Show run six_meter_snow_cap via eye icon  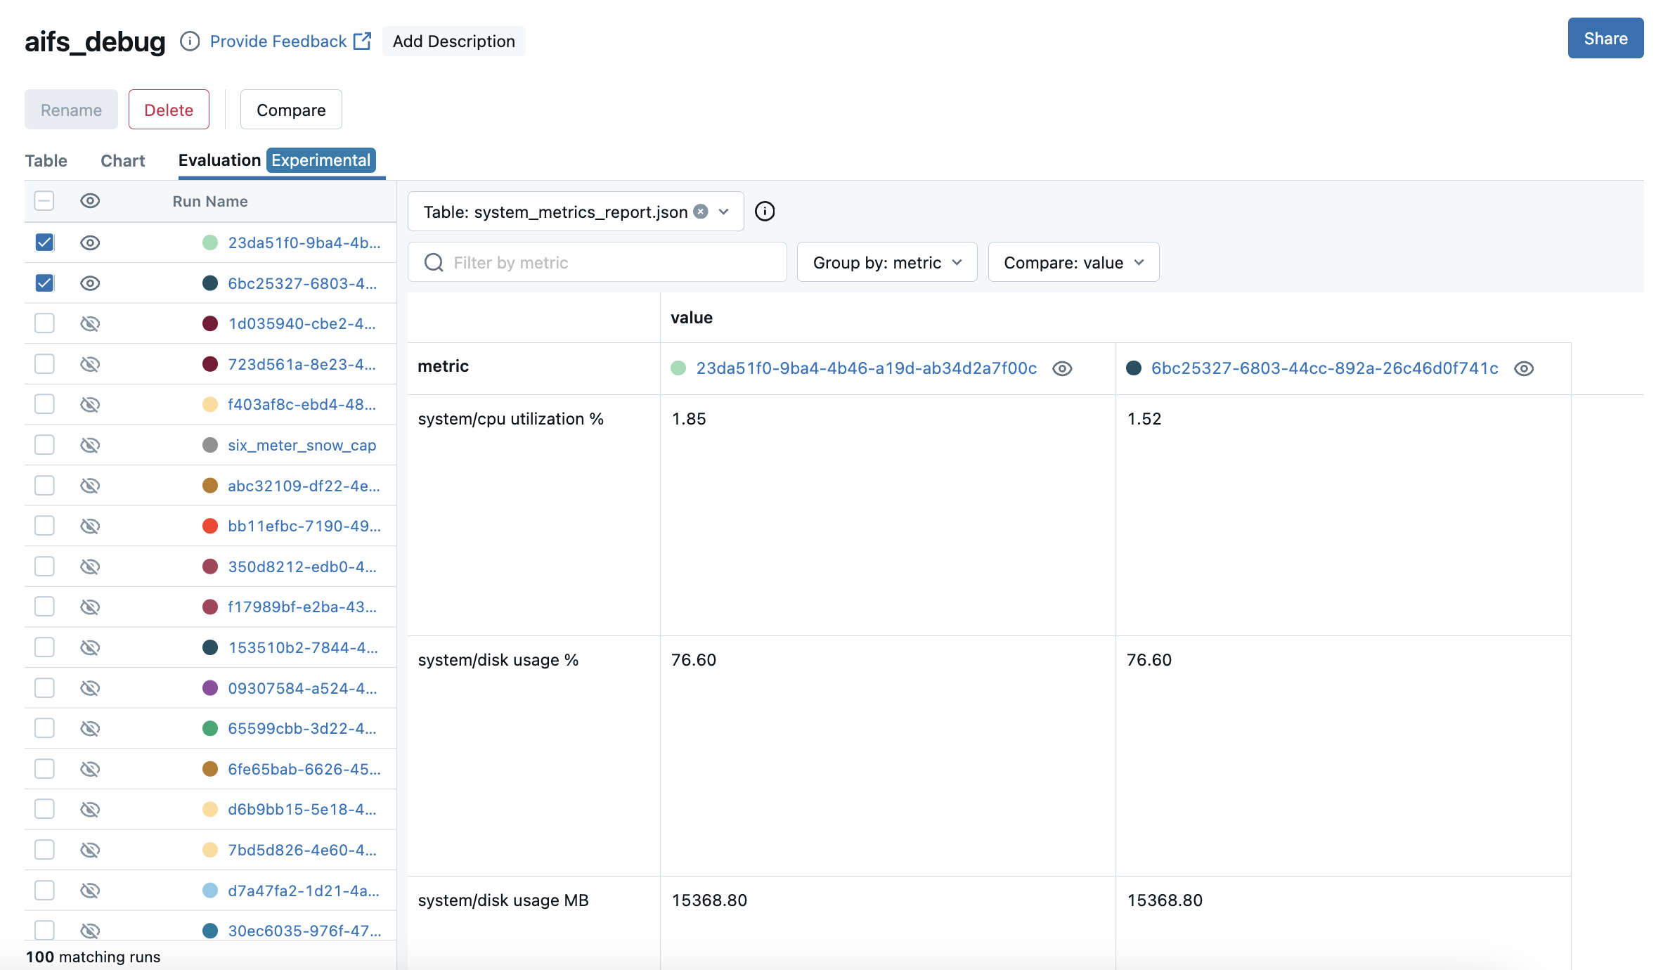pyautogui.click(x=90, y=446)
